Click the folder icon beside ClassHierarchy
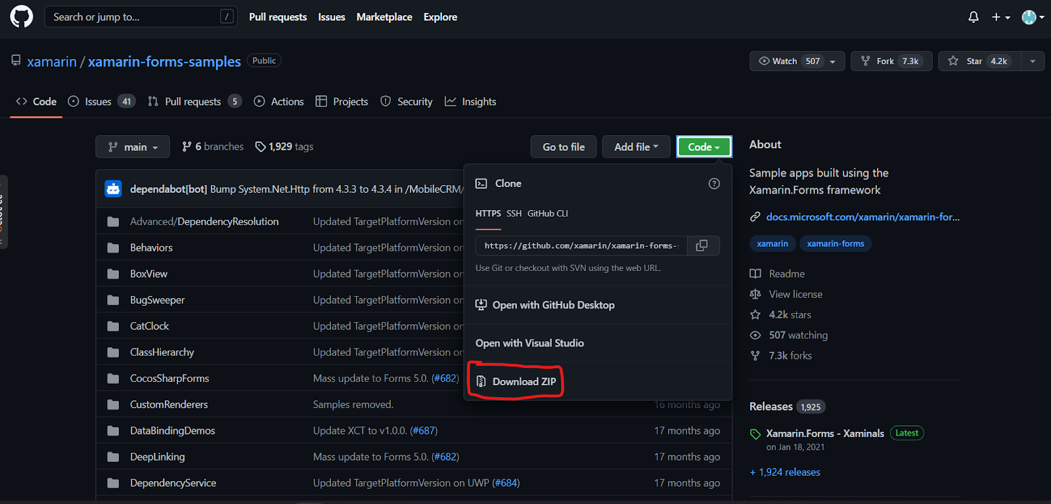Image resolution: width=1051 pixels, height=504 pixels. [113, 352]
